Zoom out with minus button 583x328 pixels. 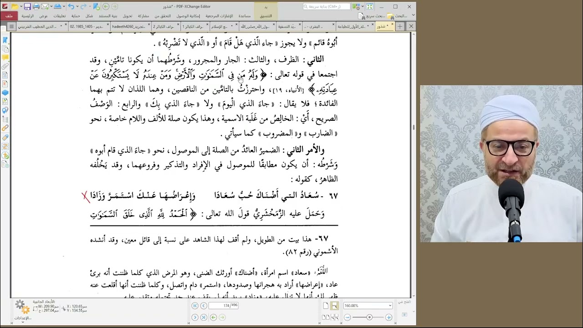tap(348, 317)
